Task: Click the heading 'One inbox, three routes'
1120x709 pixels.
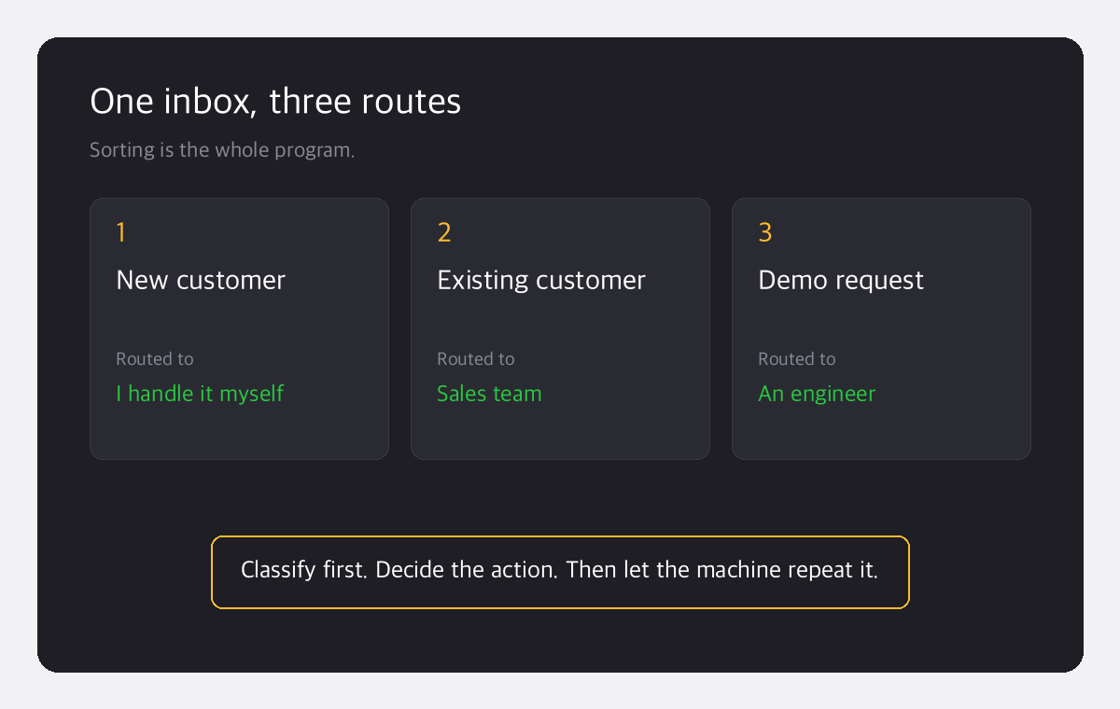Action: click(x=275, y=101)
